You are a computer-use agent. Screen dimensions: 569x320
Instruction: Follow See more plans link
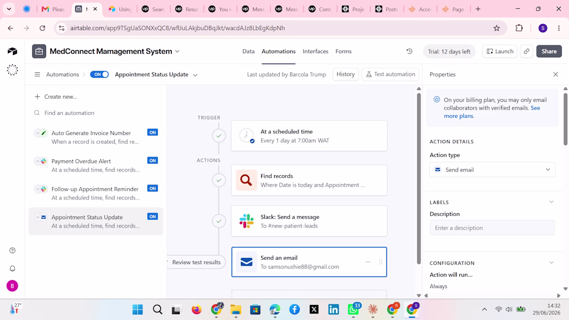click(x=492, y=112)
